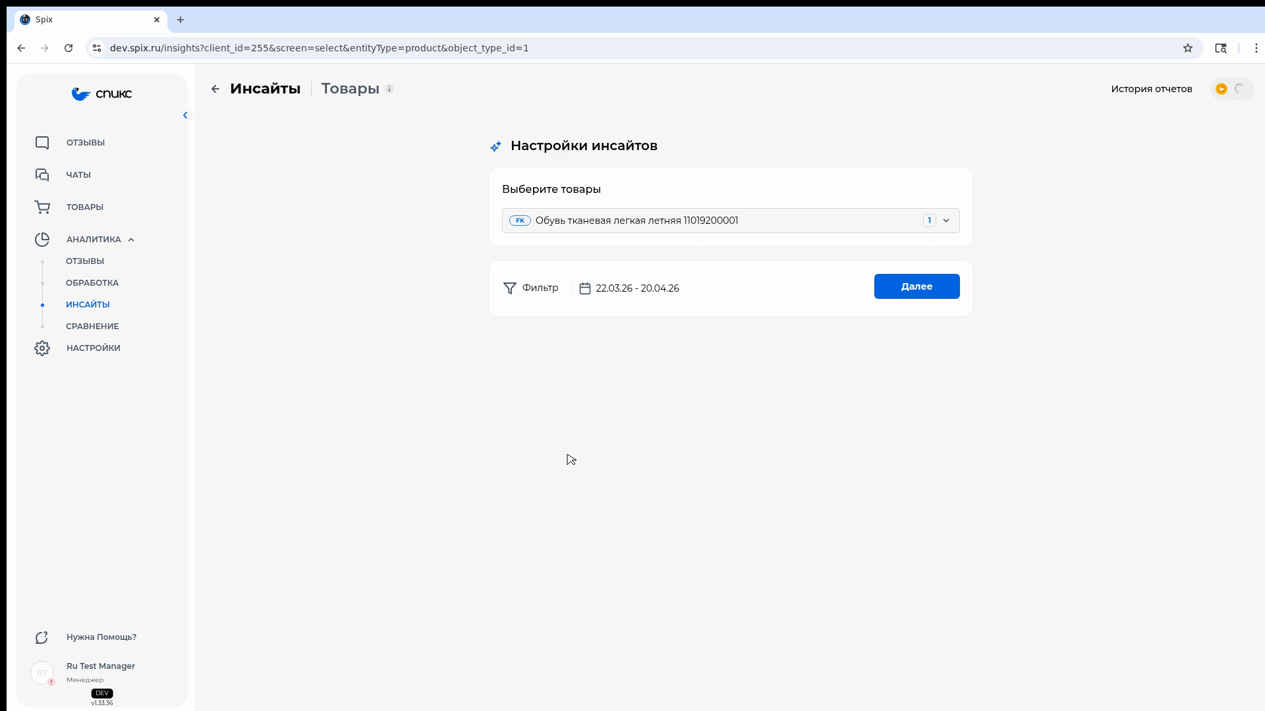Screen dimensions: 1265x711
Task: Open the info tooltip next to Товары
Action: (x=389, y=89)
